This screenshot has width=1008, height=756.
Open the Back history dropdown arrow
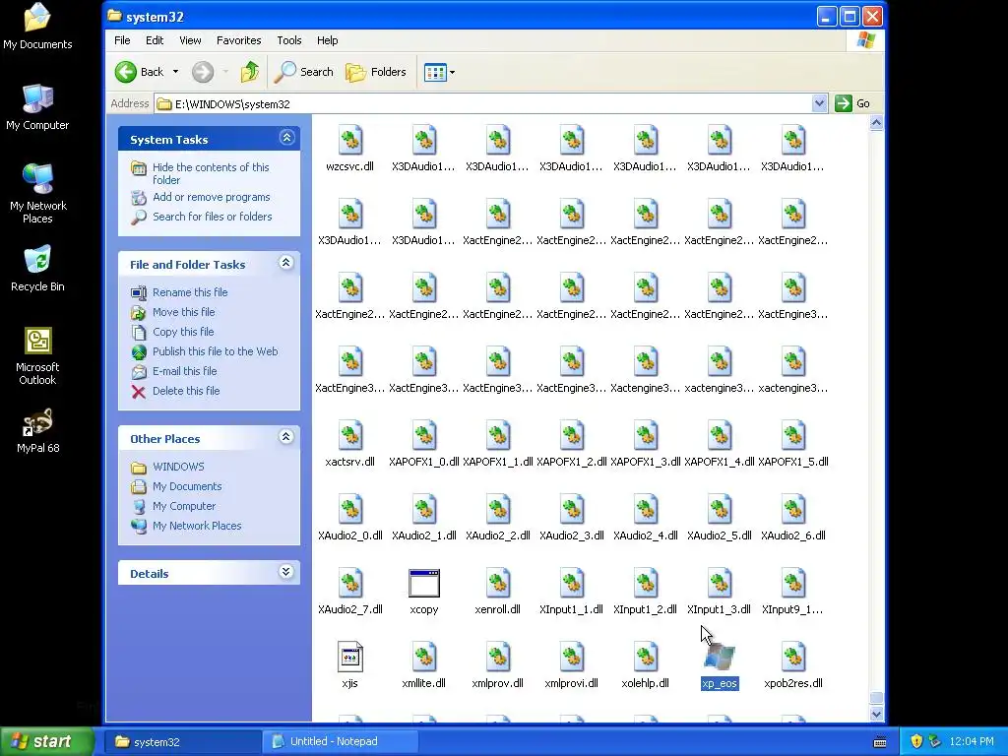click(x=175, y=72)
